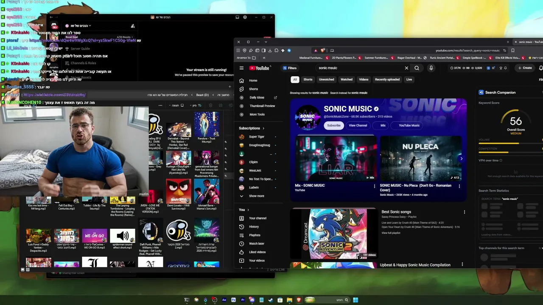The image size is (543, 305).
Task: Clear the 'sonic msuic' search text
Action: 406,68
